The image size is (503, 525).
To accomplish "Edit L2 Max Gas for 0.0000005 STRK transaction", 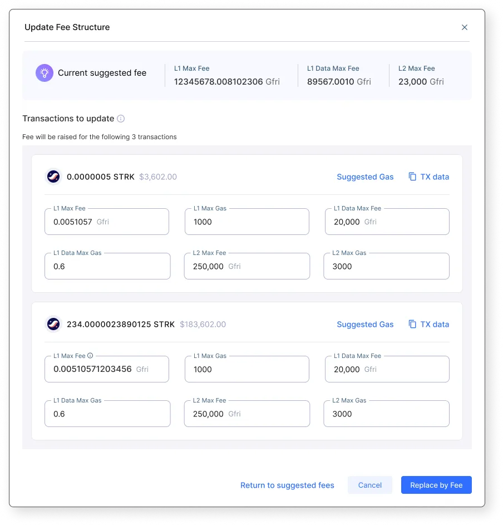I will pyautogui.click(x=387, y=266).
